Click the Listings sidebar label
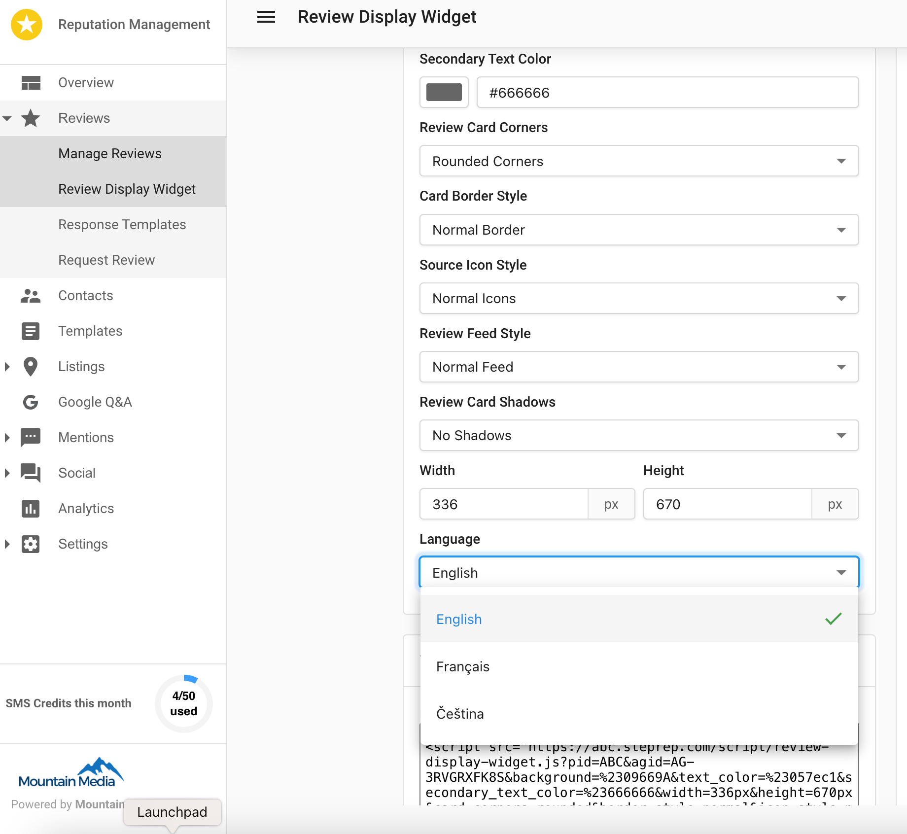 pos(81,367)
